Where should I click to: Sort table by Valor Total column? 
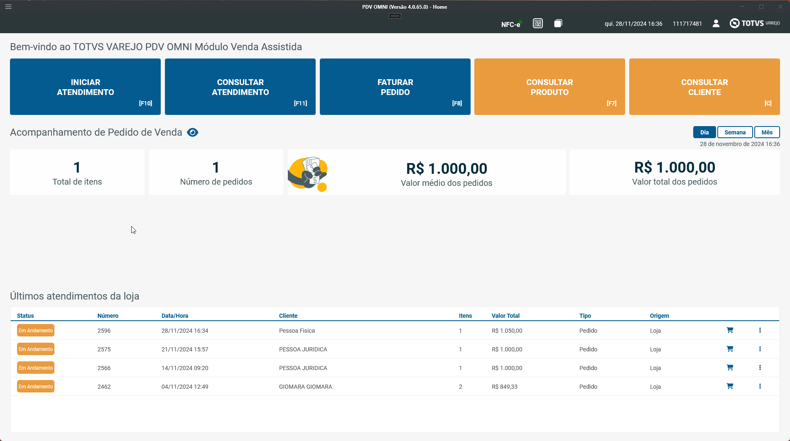(x=505, y=316)
